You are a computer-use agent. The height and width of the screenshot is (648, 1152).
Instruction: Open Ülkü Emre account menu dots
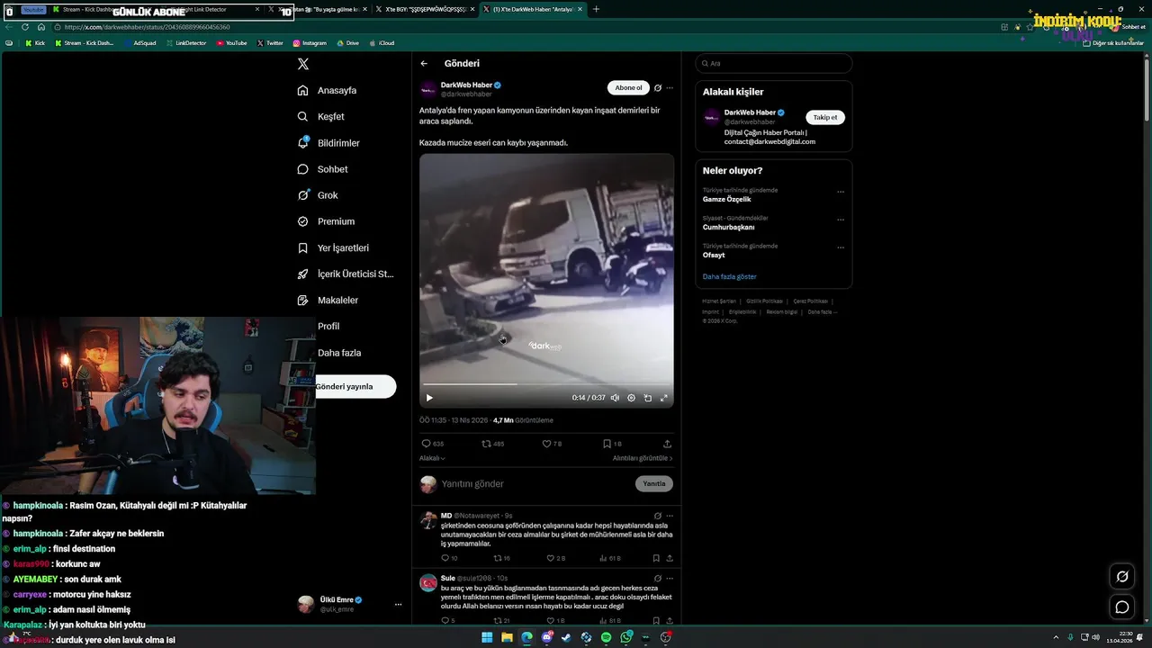click(x=398, y=604)
